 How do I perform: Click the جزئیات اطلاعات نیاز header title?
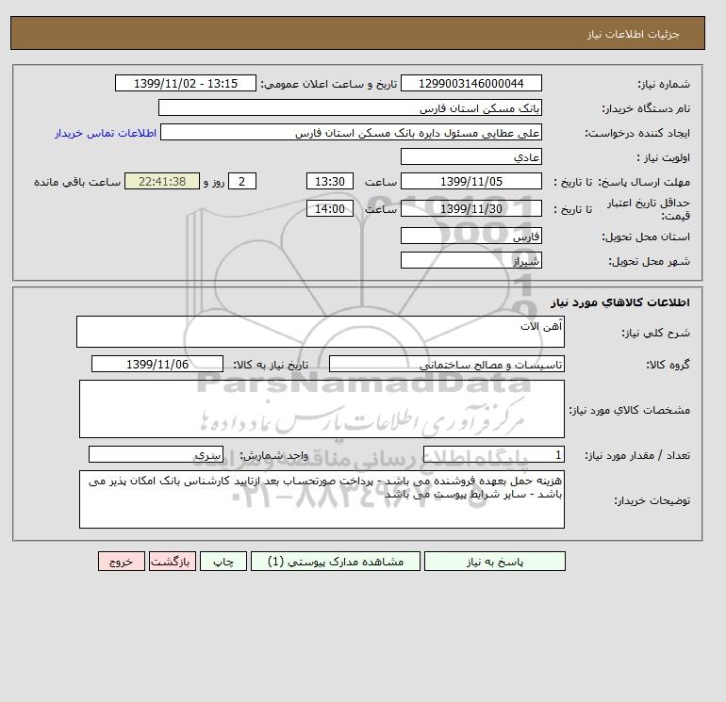pos(633,34)
